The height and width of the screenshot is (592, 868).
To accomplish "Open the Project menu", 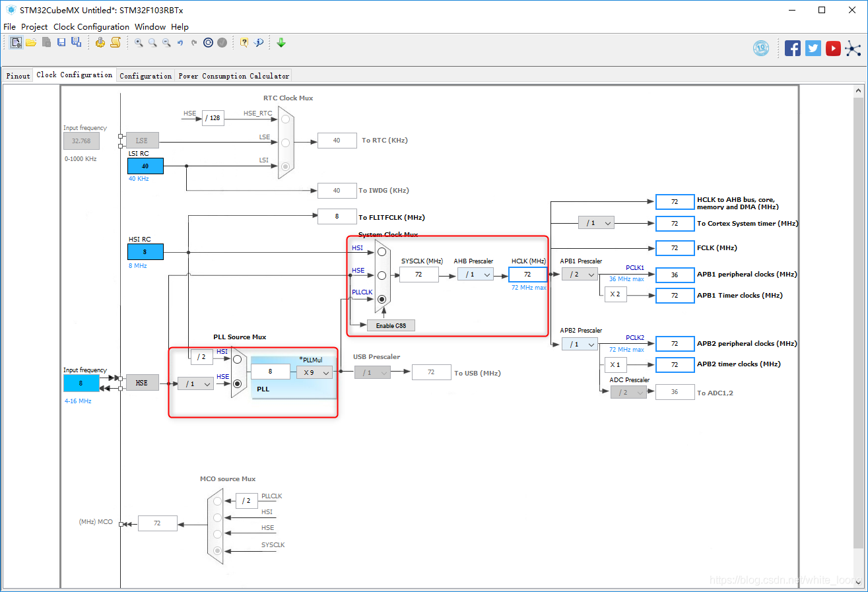I will [34, 27].
